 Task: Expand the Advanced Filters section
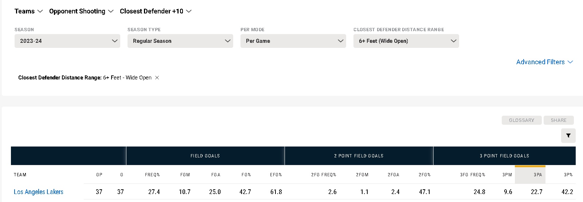click(544, 62)
